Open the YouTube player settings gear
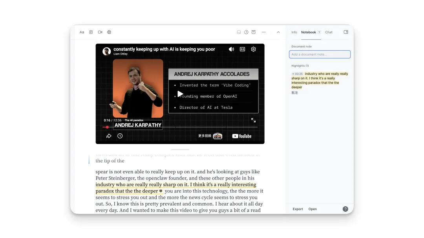Viewport: 424px width, 238px height. tap(254, 49)
